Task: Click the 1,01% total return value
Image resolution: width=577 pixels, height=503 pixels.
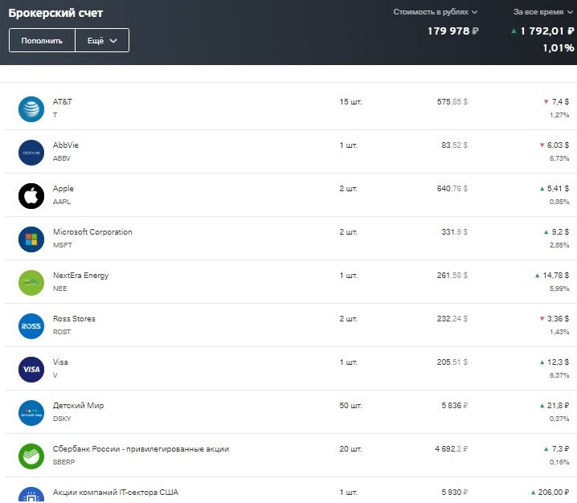Action: pyautogui.click(x=559, y=48)
